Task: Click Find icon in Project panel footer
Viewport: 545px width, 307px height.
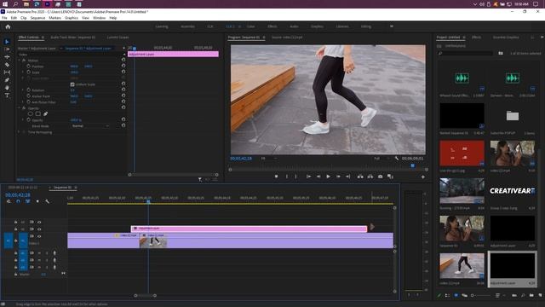Action: (x=523, y=296)
